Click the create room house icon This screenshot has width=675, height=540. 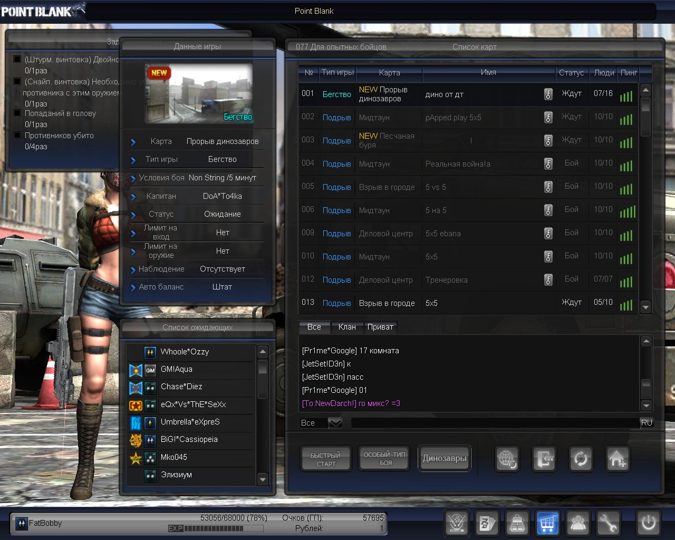point(617,459)
